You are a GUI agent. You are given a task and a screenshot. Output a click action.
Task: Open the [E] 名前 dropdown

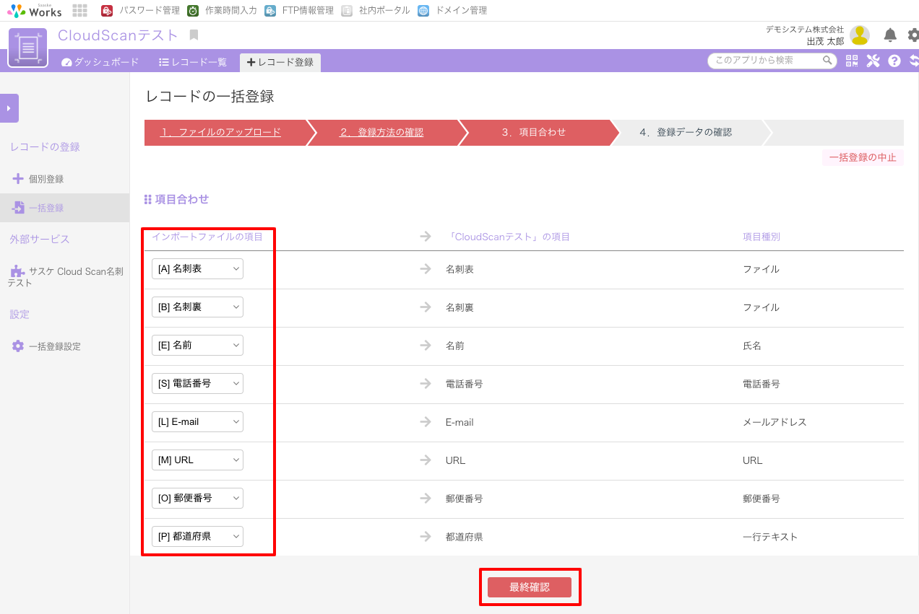coord(197,346)
